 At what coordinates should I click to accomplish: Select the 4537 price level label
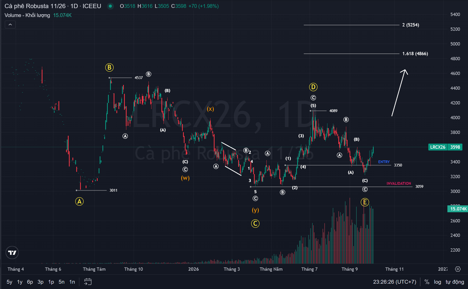[139, 78]
